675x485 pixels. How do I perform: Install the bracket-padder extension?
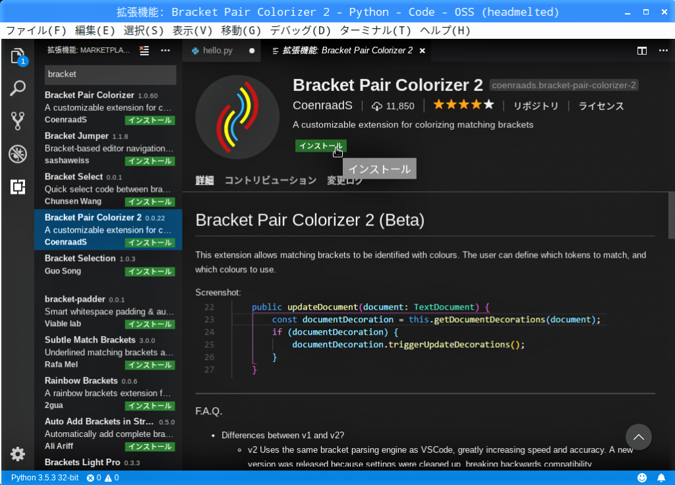click(150, 324)
